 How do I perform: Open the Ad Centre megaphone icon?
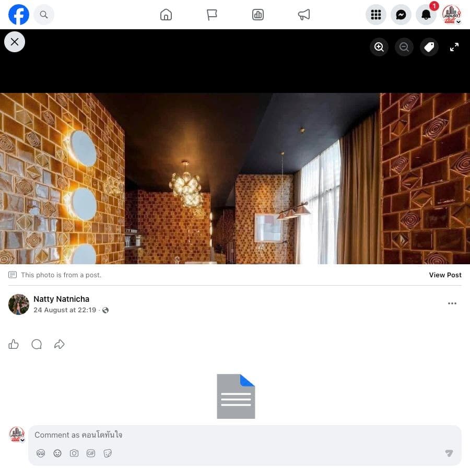coord(303,15)
